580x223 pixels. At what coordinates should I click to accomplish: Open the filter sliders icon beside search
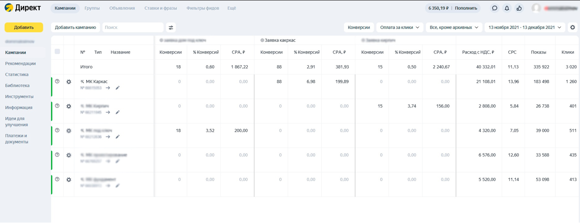click(171, 27)
